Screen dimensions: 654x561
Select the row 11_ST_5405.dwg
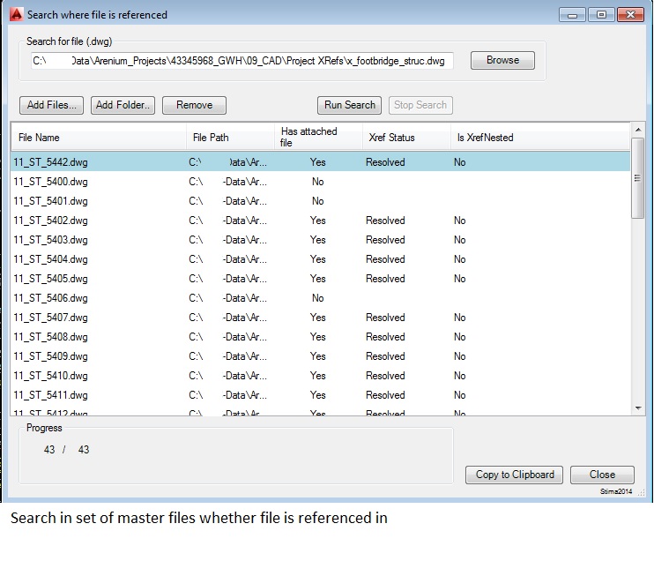click(320, 279)
